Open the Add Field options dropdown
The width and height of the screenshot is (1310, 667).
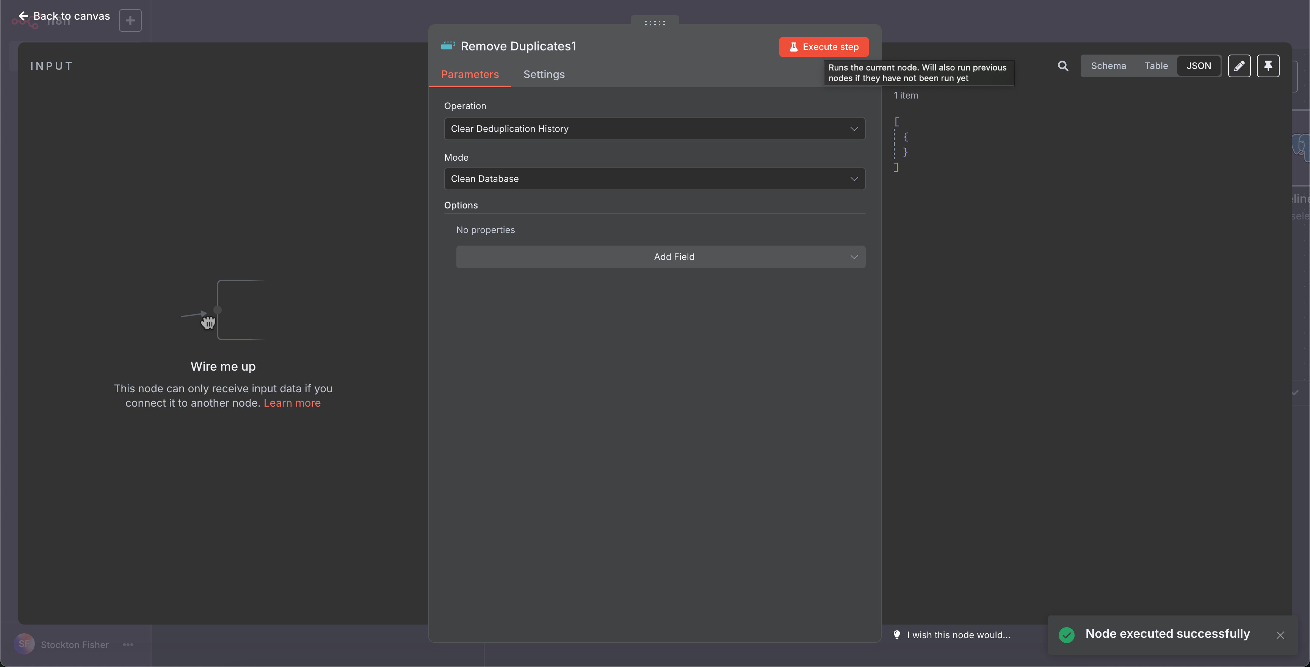click(661, 257)
